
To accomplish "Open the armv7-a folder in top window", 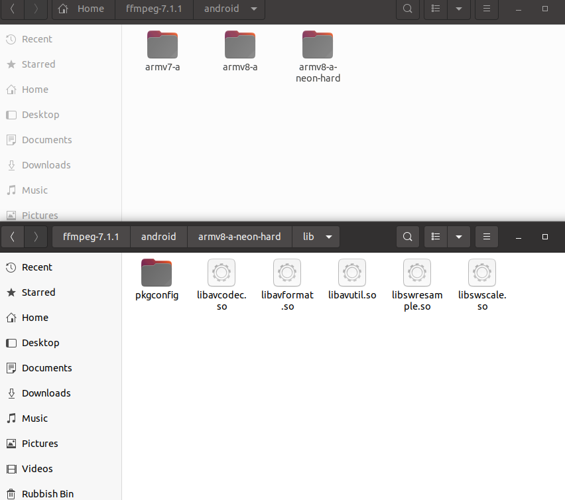I will pyautogui.click(x=162, y=51).
